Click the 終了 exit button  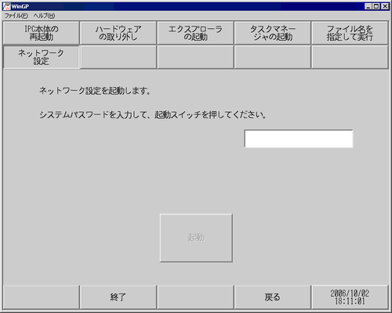tap(118, 297)
